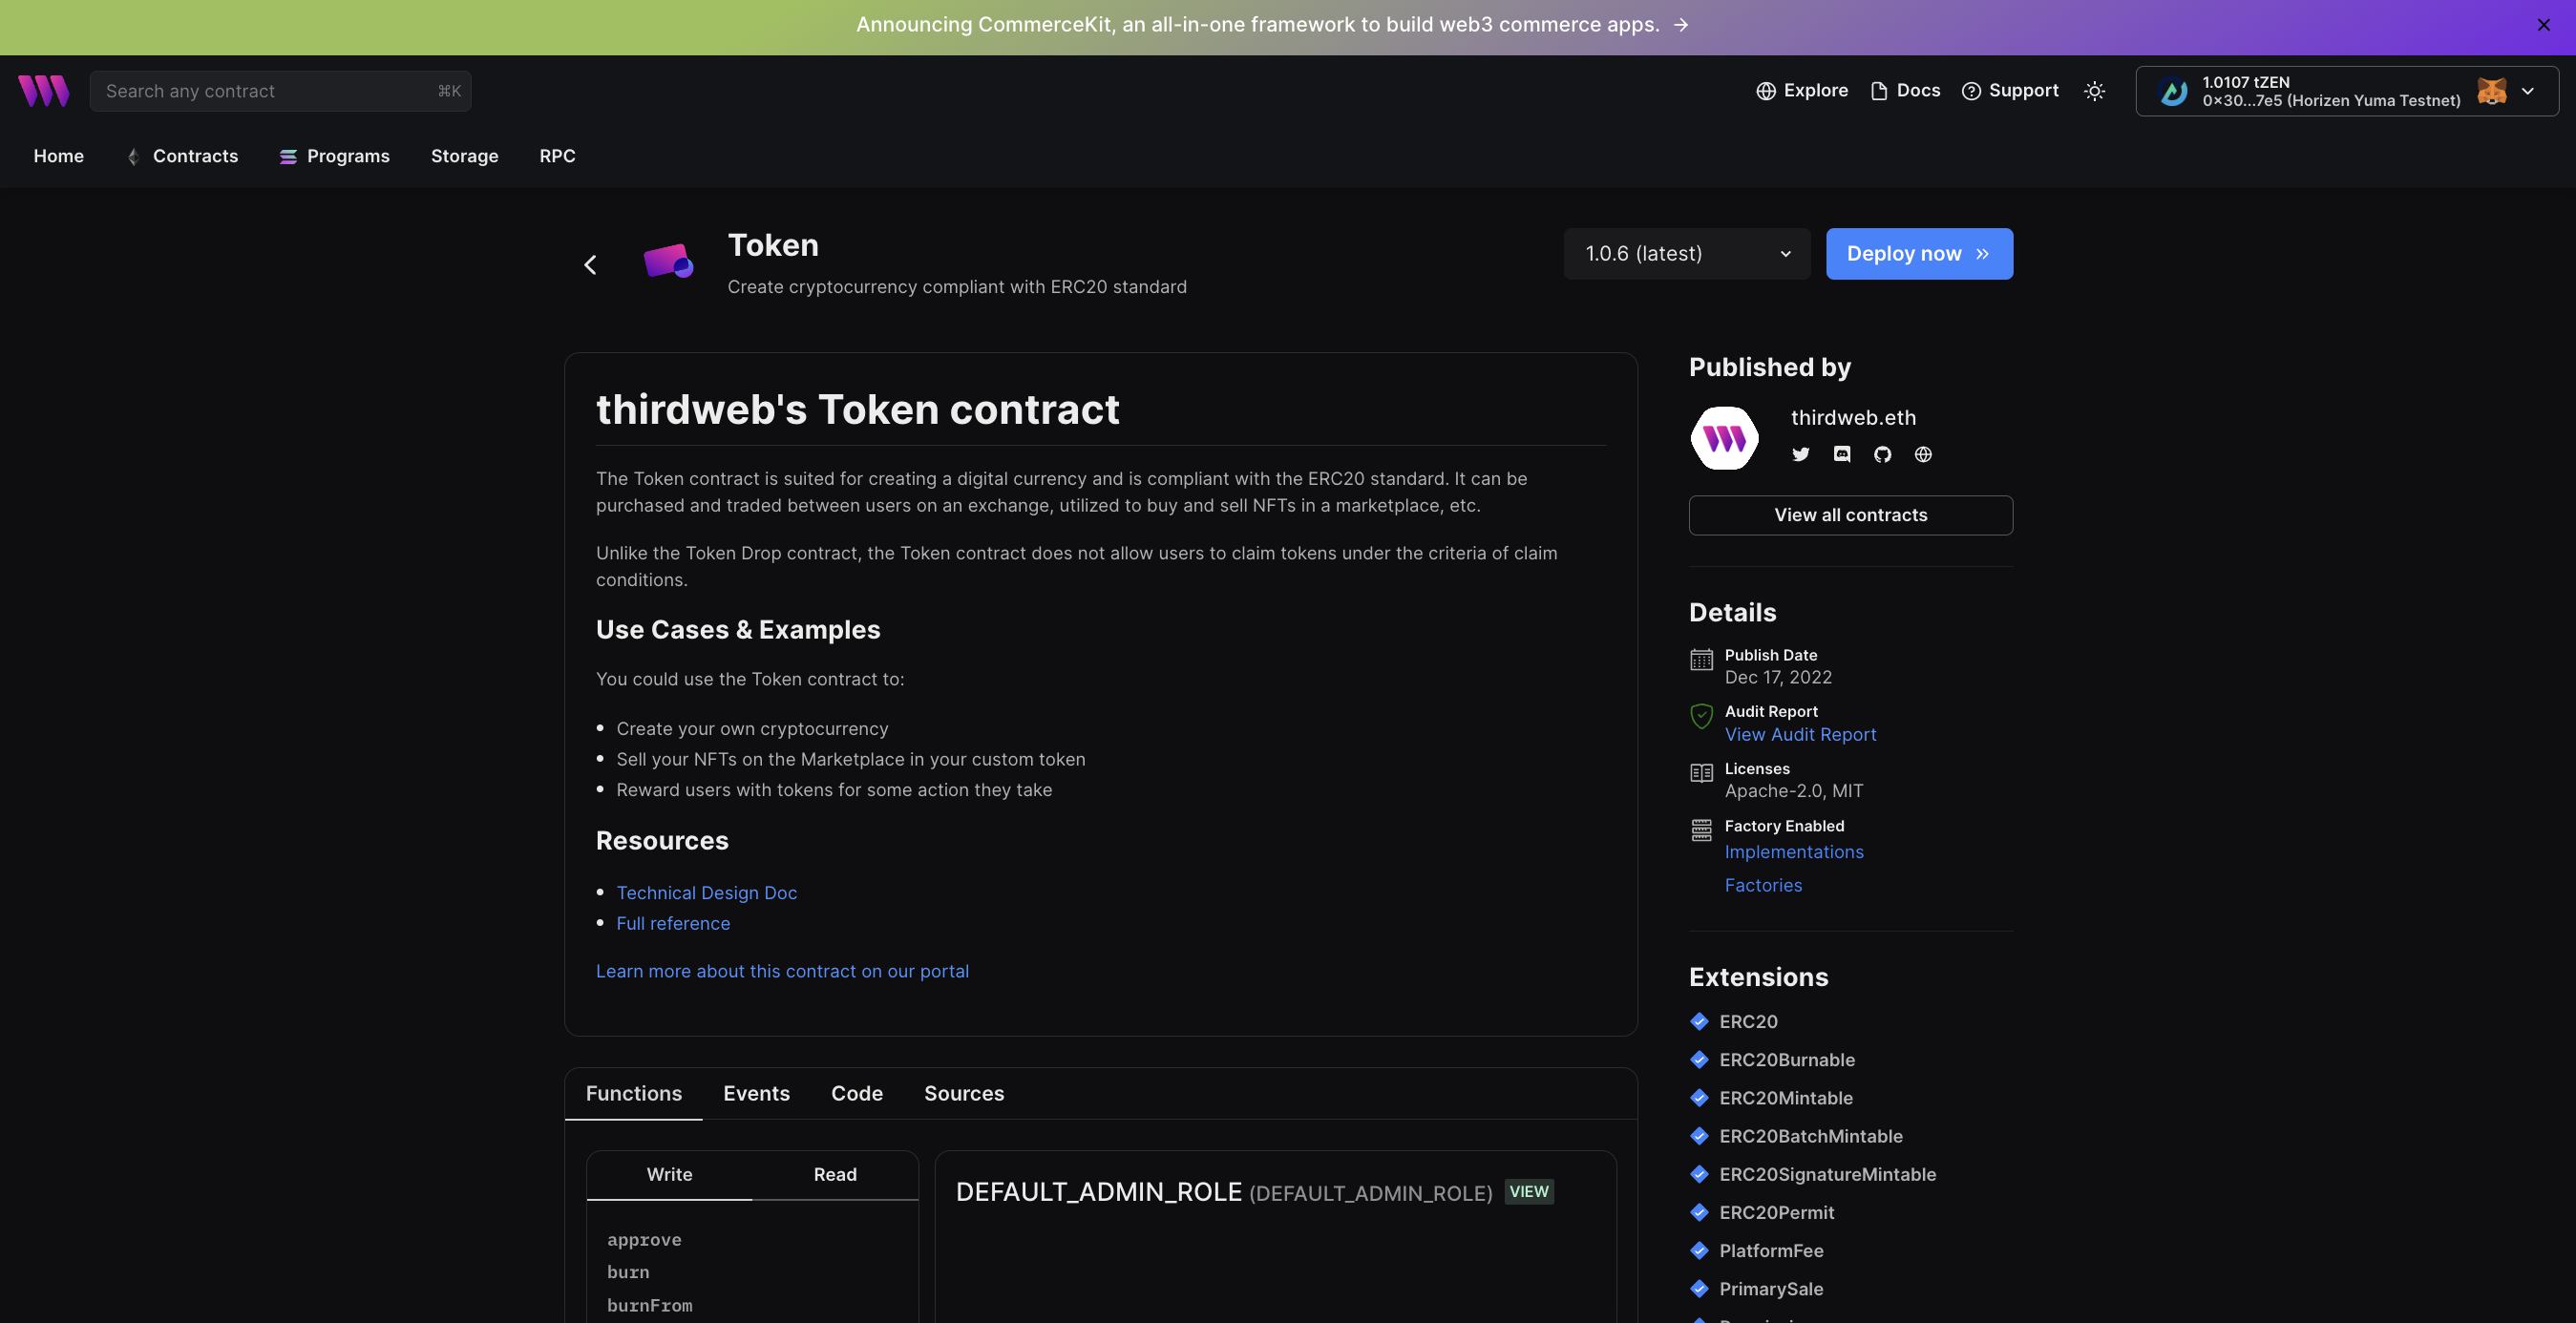Click the ERC20Permit diamond icon
The height and width of the screenshot is (1323, 2576).
(1699, 1212)
